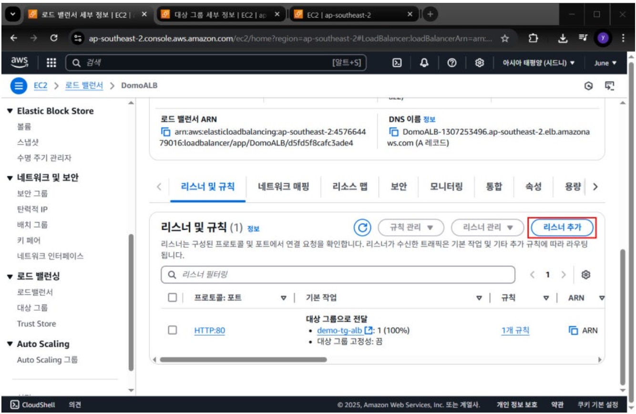Open the AWS services grid menu
This screenshot has width=636, height=414.
[x=51, y=63]
